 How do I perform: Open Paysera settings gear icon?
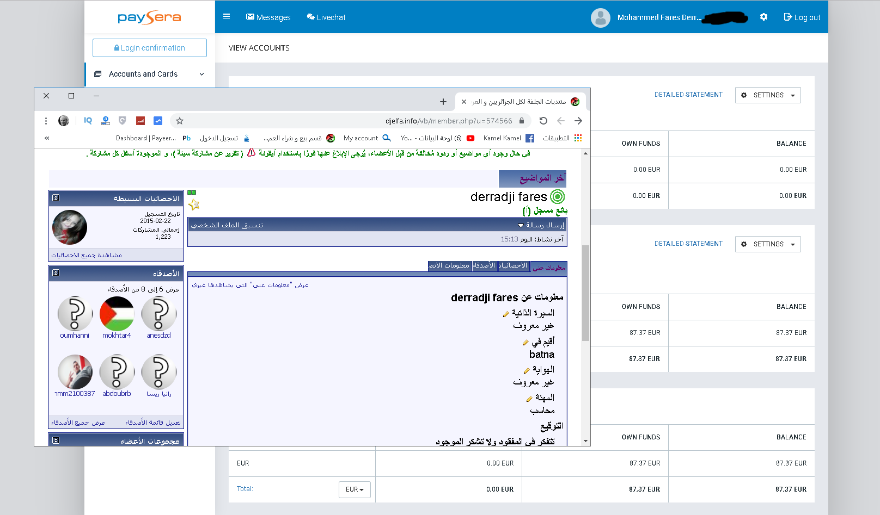(763, 17)
